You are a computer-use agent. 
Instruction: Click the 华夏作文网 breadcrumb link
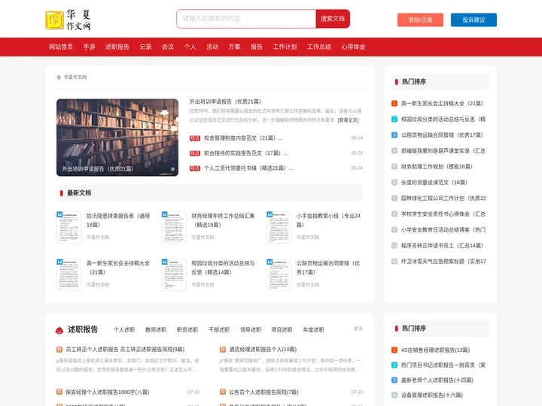pos(75,77)
